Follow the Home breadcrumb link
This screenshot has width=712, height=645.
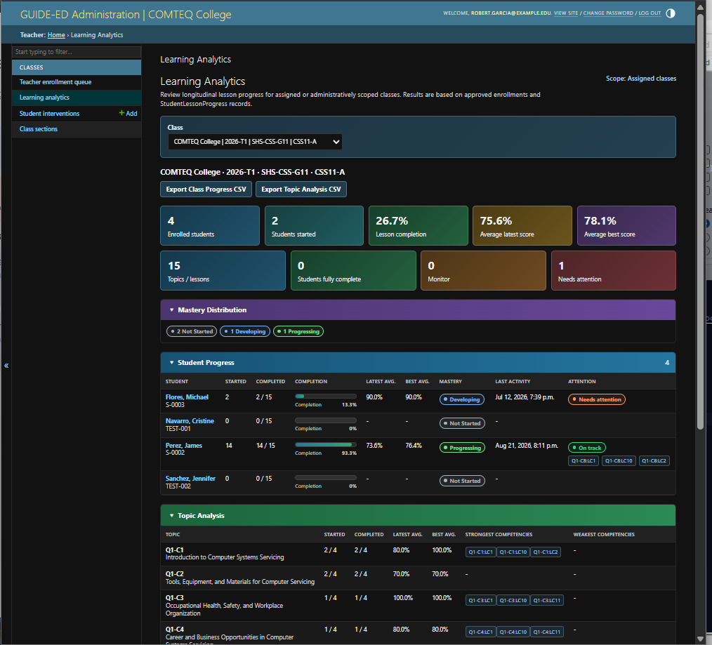click(x=56, y=35)
